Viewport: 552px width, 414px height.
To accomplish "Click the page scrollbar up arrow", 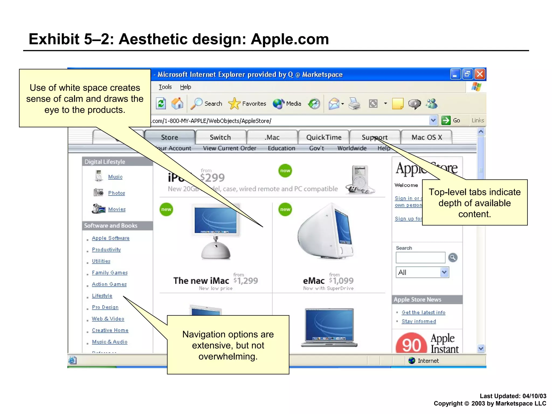I will point(481,132).
